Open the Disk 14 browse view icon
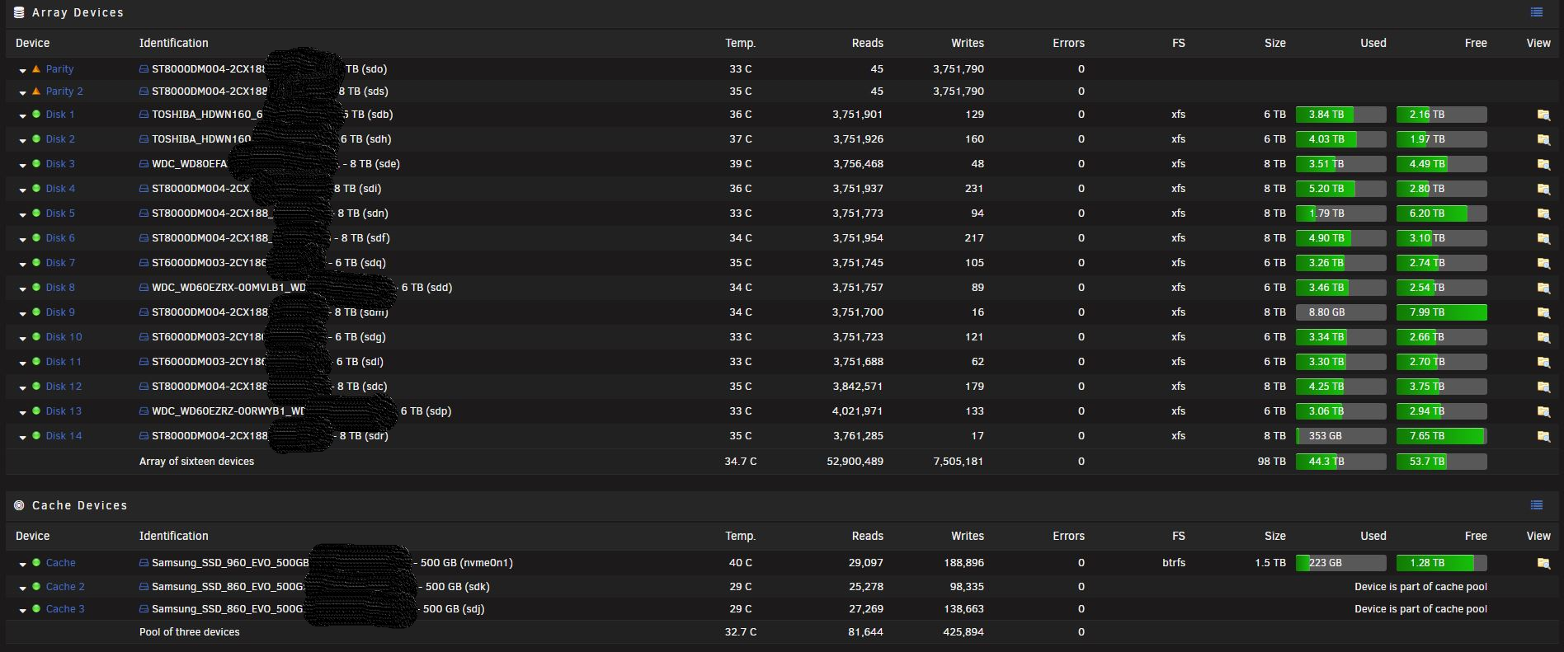This screenshot has height=652, width=1564. [1543, 436]
